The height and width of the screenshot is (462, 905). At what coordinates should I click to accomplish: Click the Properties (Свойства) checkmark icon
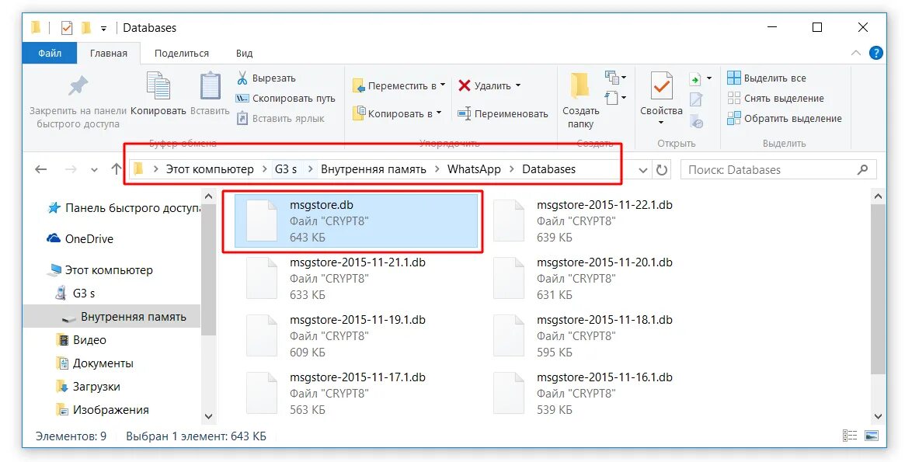[661, 86]
